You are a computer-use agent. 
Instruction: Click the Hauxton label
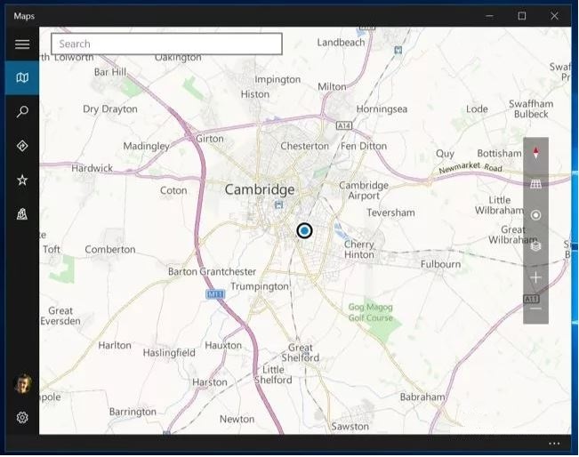[223, 346]
